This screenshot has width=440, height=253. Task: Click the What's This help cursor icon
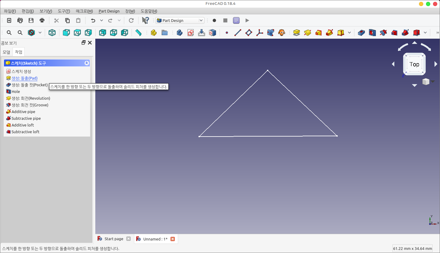click(x=145, y=20)
